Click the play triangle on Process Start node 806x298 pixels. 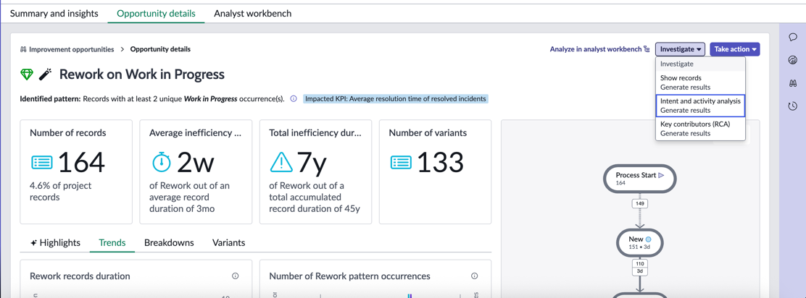click(662, 176)
